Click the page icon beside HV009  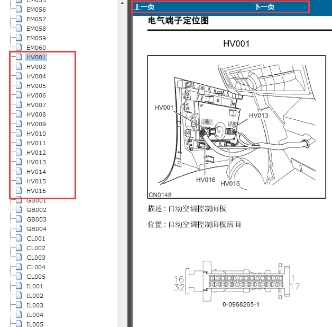pyautogui.click(x=19, y=123)
